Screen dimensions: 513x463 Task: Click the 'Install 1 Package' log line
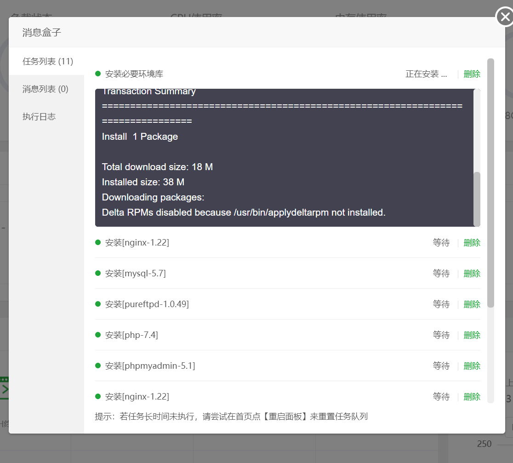pos(140,137)
